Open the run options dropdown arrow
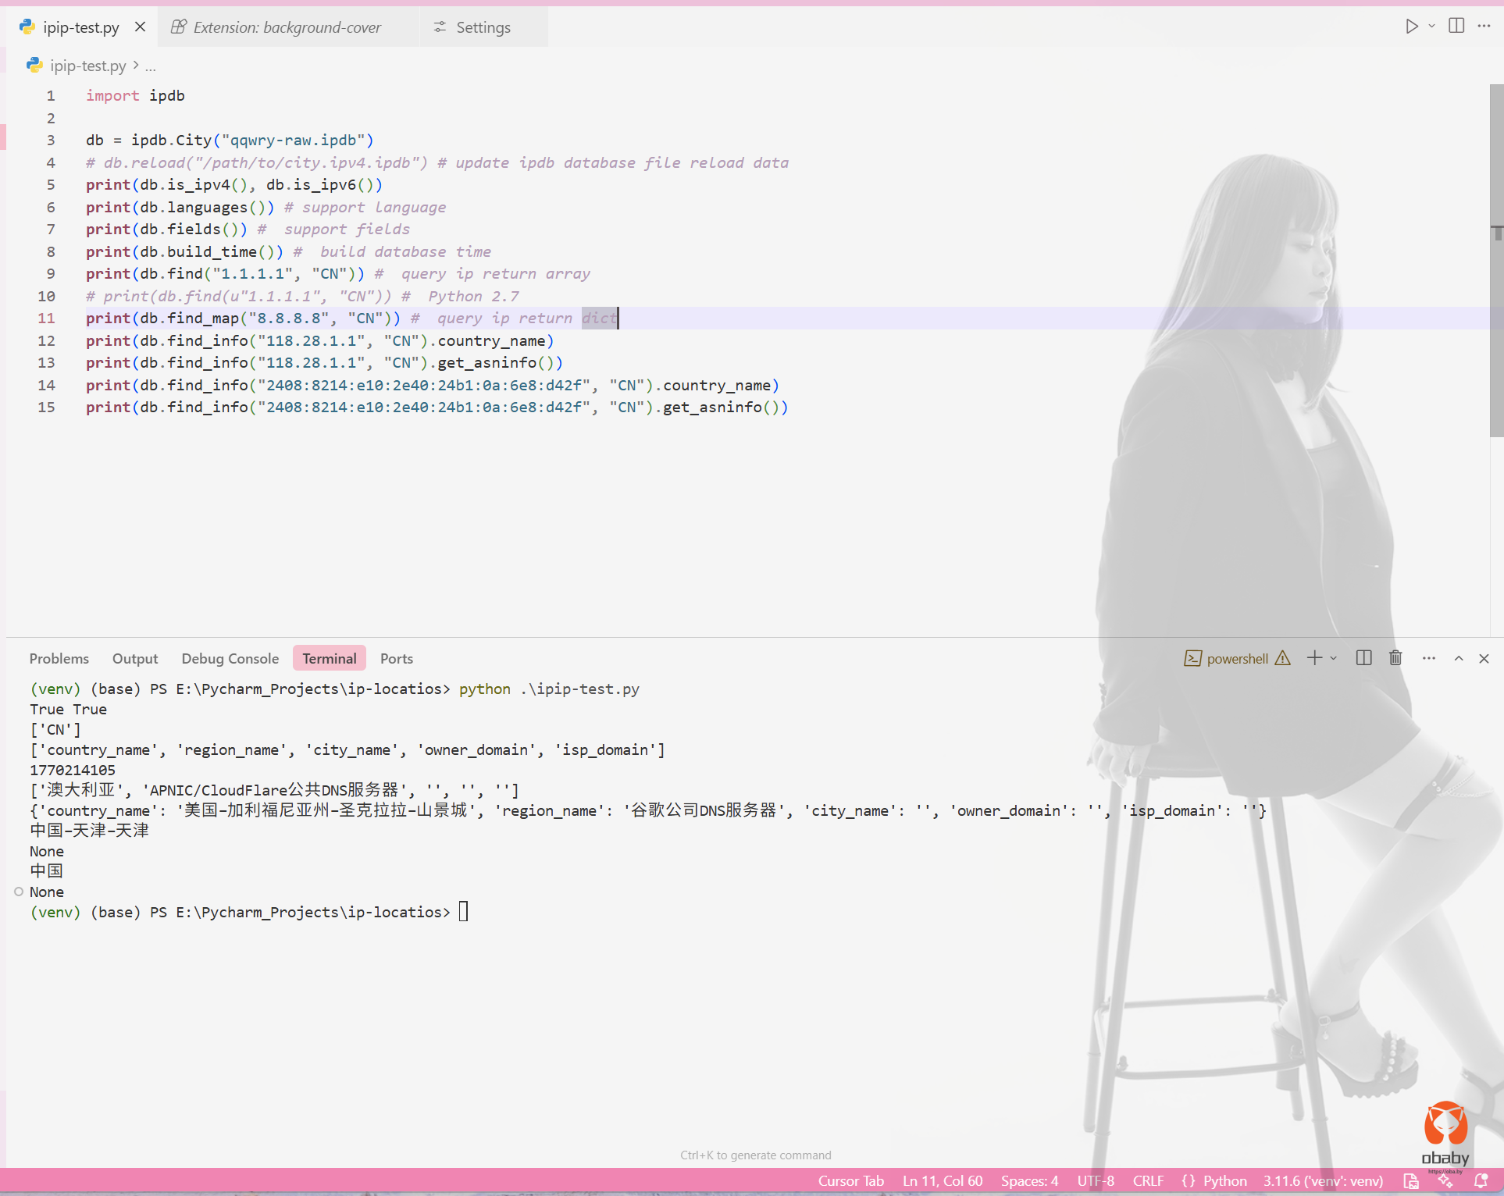Image resolution: width=1504 pixels, height=1196 pixels. (x=1431, y=27)
